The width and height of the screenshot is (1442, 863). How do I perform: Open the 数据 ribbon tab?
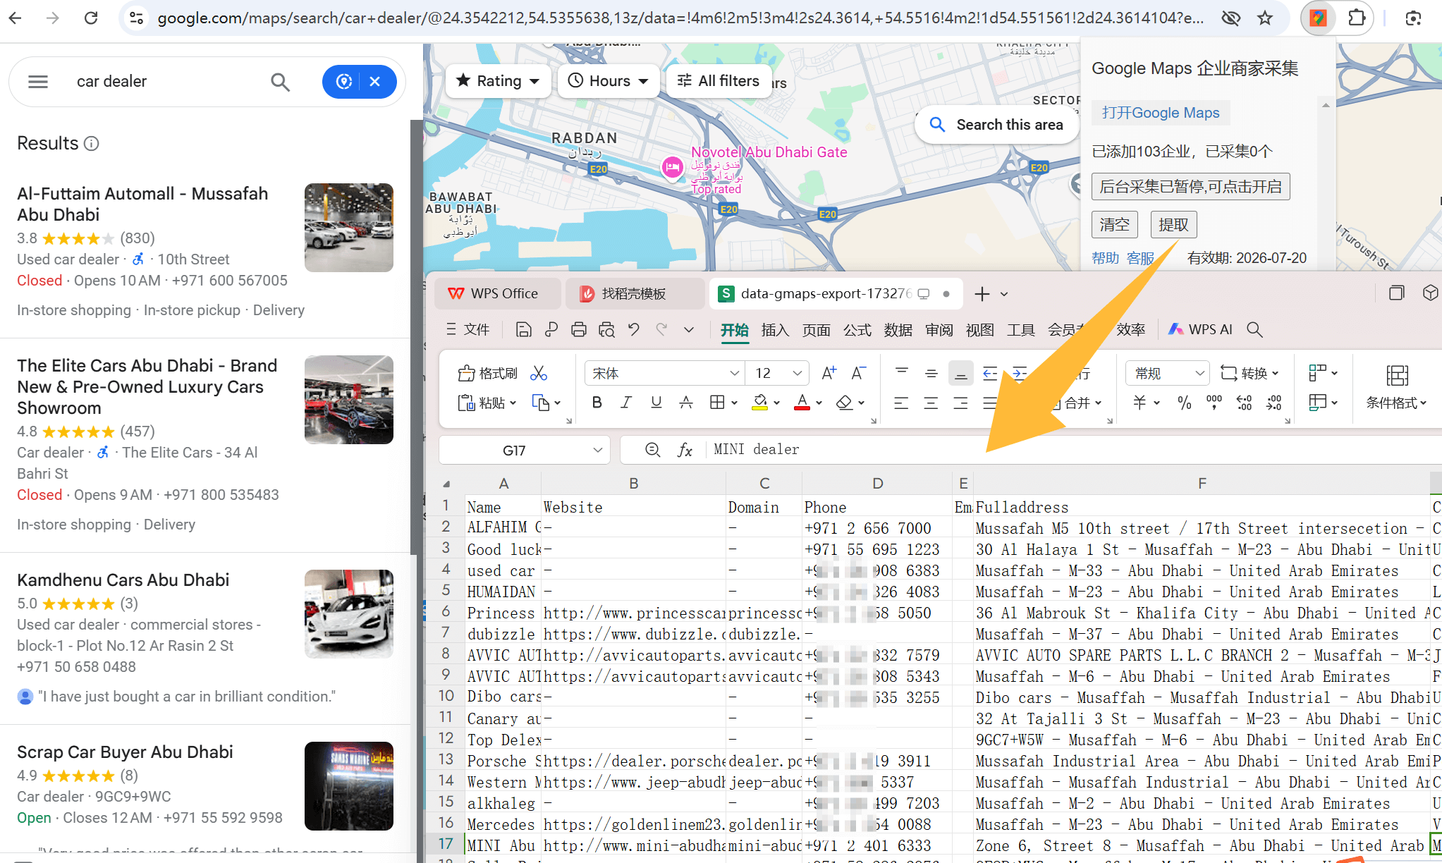pyautogui.click(x=898, y=330)
